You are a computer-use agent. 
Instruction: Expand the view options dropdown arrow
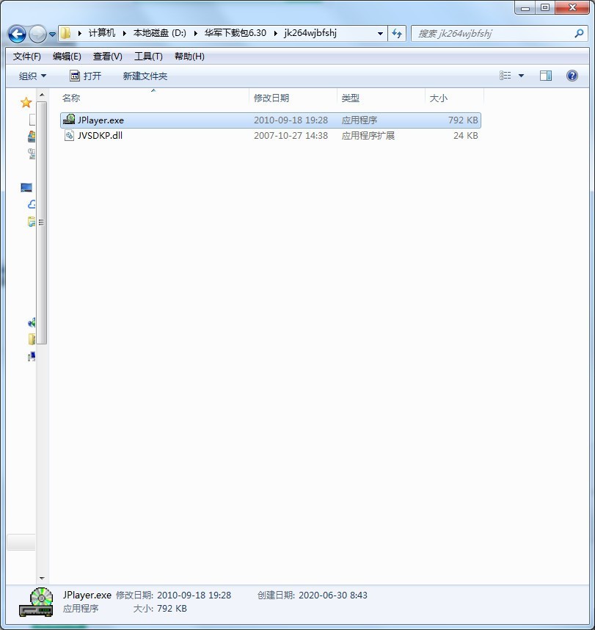pos(522,76)
